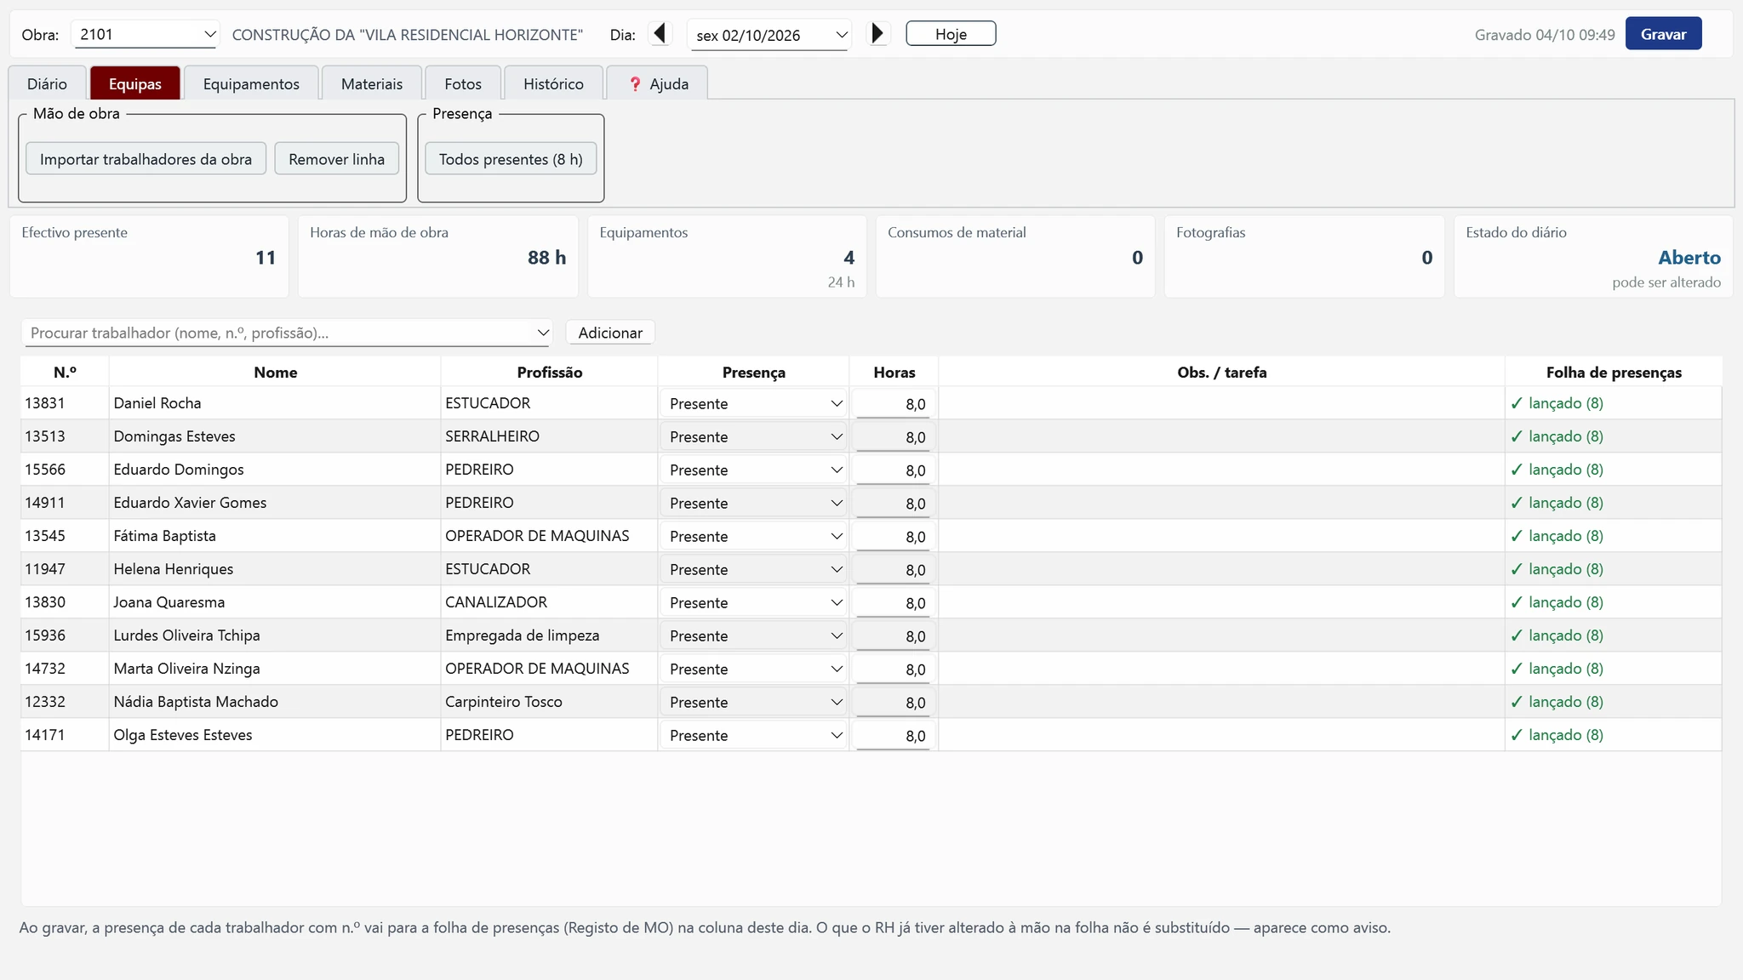The width and height of the screenshot is (1743, 980).
Task: Click the Adicionar button
Action: click(x=610, y=333)
